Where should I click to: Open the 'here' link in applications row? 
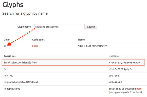pyautogui.click(x=139, y=89)
